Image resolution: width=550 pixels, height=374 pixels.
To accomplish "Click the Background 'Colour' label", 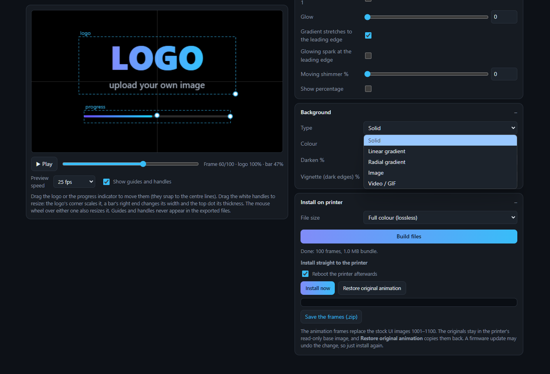I will [309, 144].
